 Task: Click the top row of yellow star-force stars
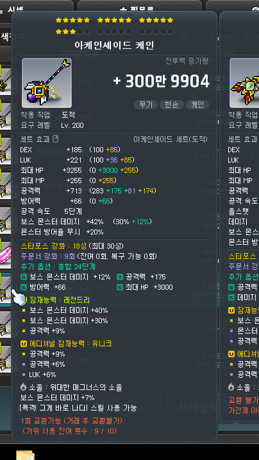point(114,20)
